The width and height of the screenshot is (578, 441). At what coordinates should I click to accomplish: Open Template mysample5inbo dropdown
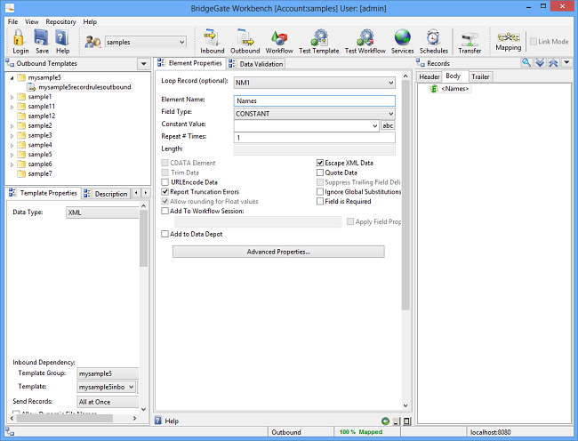click(132, 387)
